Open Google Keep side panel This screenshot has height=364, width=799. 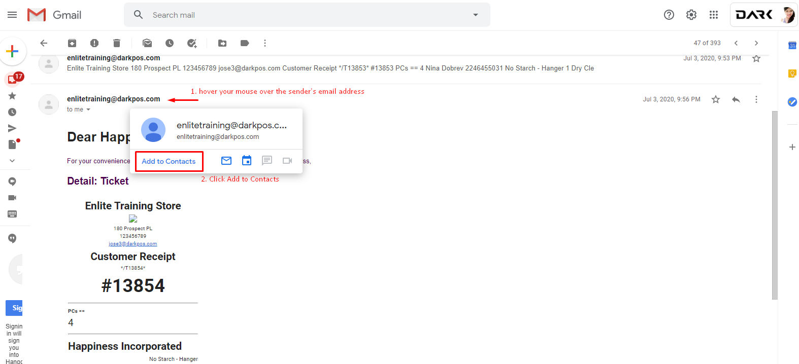[792, 74]
